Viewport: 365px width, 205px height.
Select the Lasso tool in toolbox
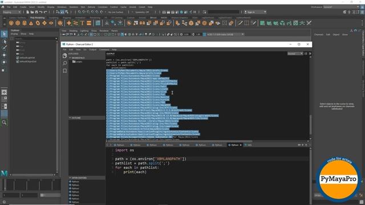point(4,42)
